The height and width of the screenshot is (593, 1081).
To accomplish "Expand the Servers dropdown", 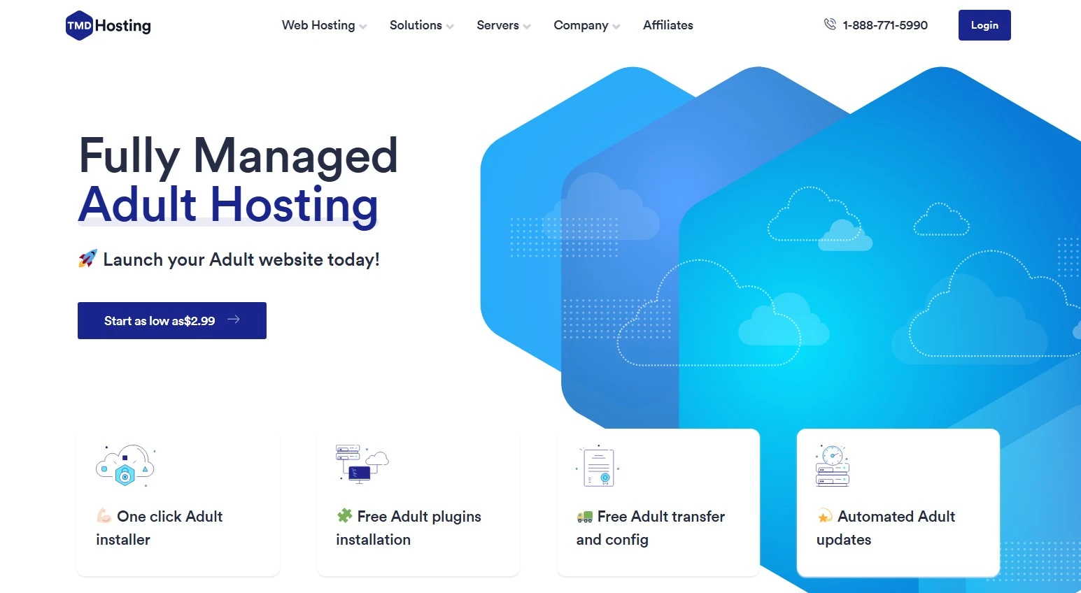I will [497, 25].
